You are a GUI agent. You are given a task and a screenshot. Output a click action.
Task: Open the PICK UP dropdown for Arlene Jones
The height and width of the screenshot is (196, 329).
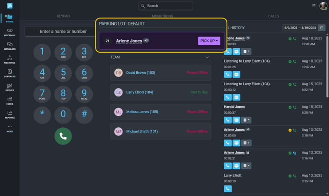(x=209, y=41)
